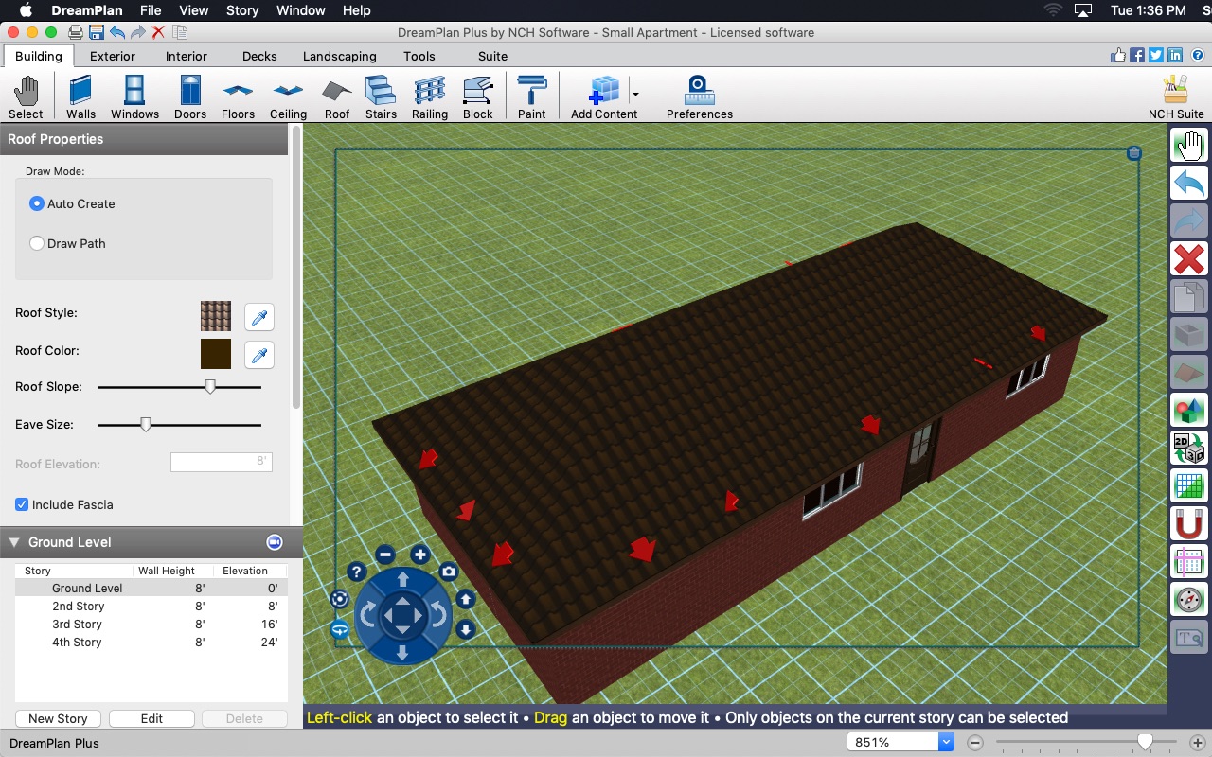Open the Story menu

[x=241, y=10]
